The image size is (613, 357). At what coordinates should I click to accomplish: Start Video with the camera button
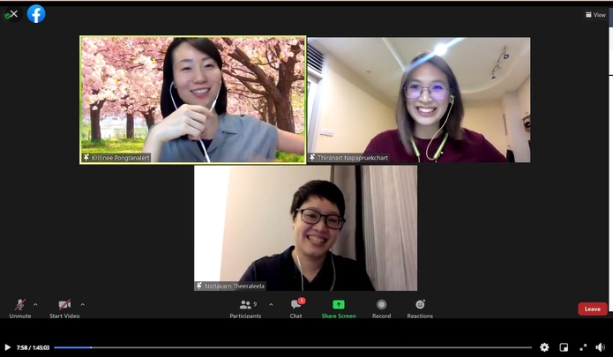pyautogui.click(x=64, y=305)
